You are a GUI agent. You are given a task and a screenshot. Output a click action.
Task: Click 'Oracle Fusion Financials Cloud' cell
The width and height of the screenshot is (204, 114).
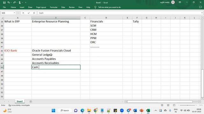[x=56, y=51]
